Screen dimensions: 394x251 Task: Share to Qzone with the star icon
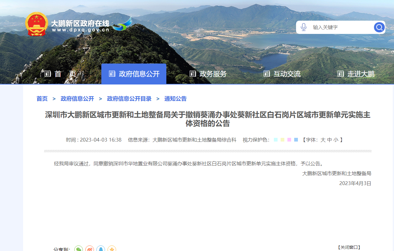[112, 249]
